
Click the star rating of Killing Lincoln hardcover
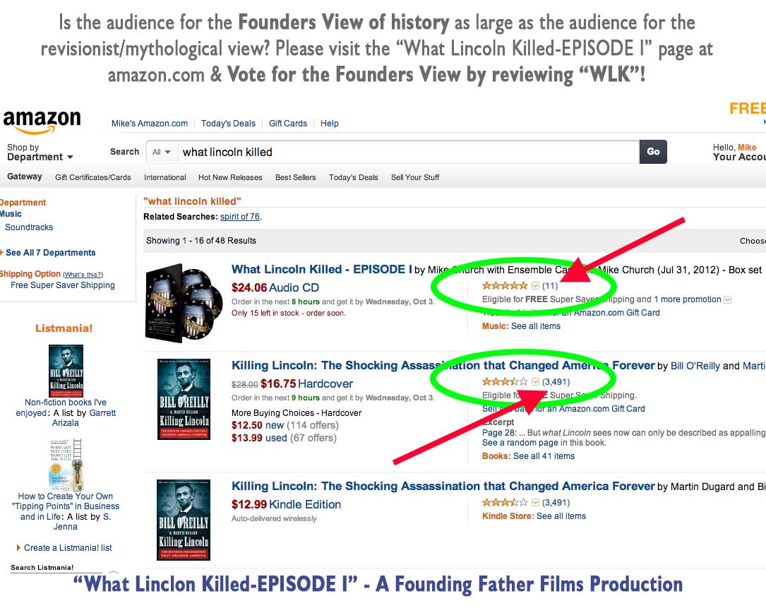[x=505, y=382]
